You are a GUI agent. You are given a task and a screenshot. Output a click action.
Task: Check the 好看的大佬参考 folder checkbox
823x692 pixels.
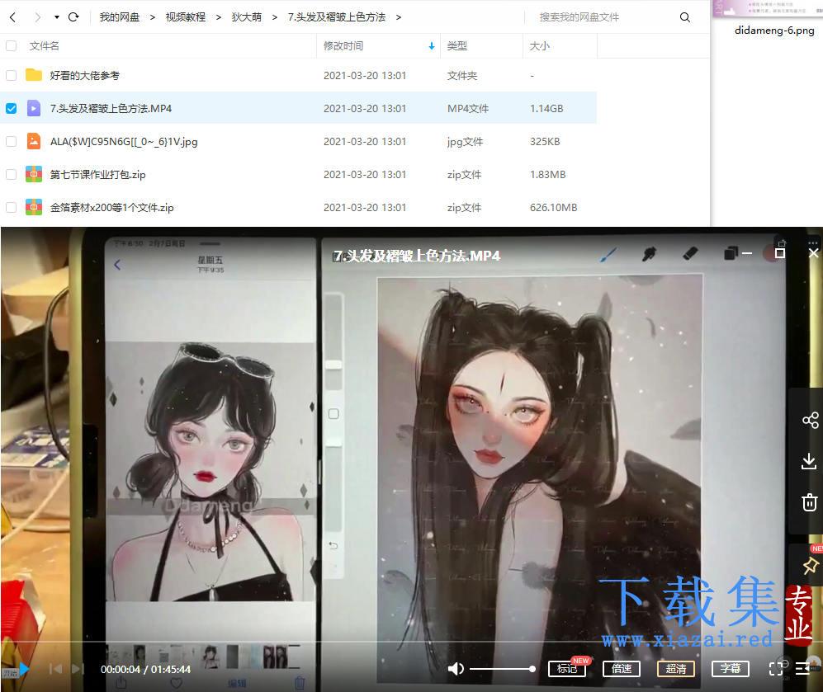tap(11, 76)
